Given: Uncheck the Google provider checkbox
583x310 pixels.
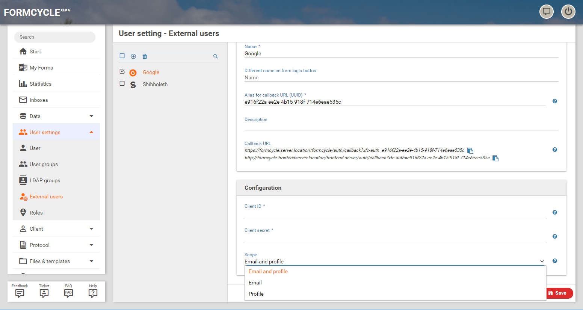Looking at the screenshot, I should coord(122,71).
